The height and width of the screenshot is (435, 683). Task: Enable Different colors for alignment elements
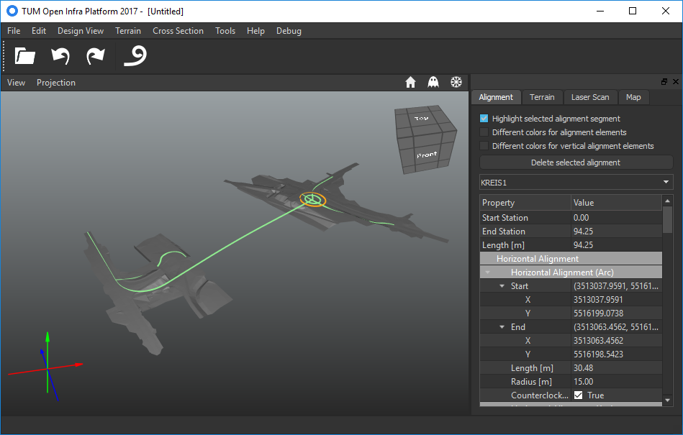(x=484, y=132)
